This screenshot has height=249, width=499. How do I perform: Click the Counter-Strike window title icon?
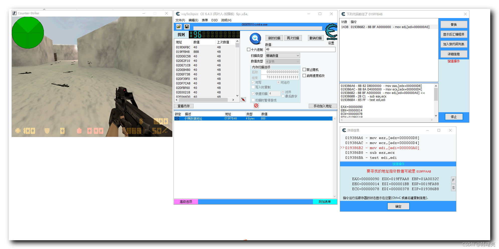point(15,13)
